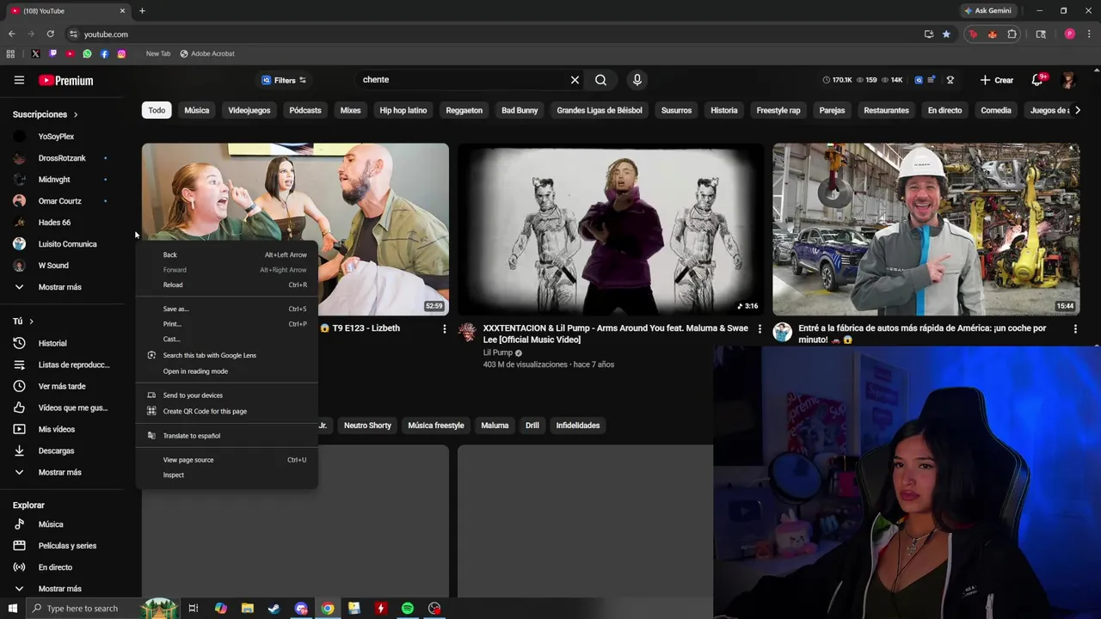Screen dimensions: 1101x619
Task: Click the Crear button
Action: coord(996,80)
